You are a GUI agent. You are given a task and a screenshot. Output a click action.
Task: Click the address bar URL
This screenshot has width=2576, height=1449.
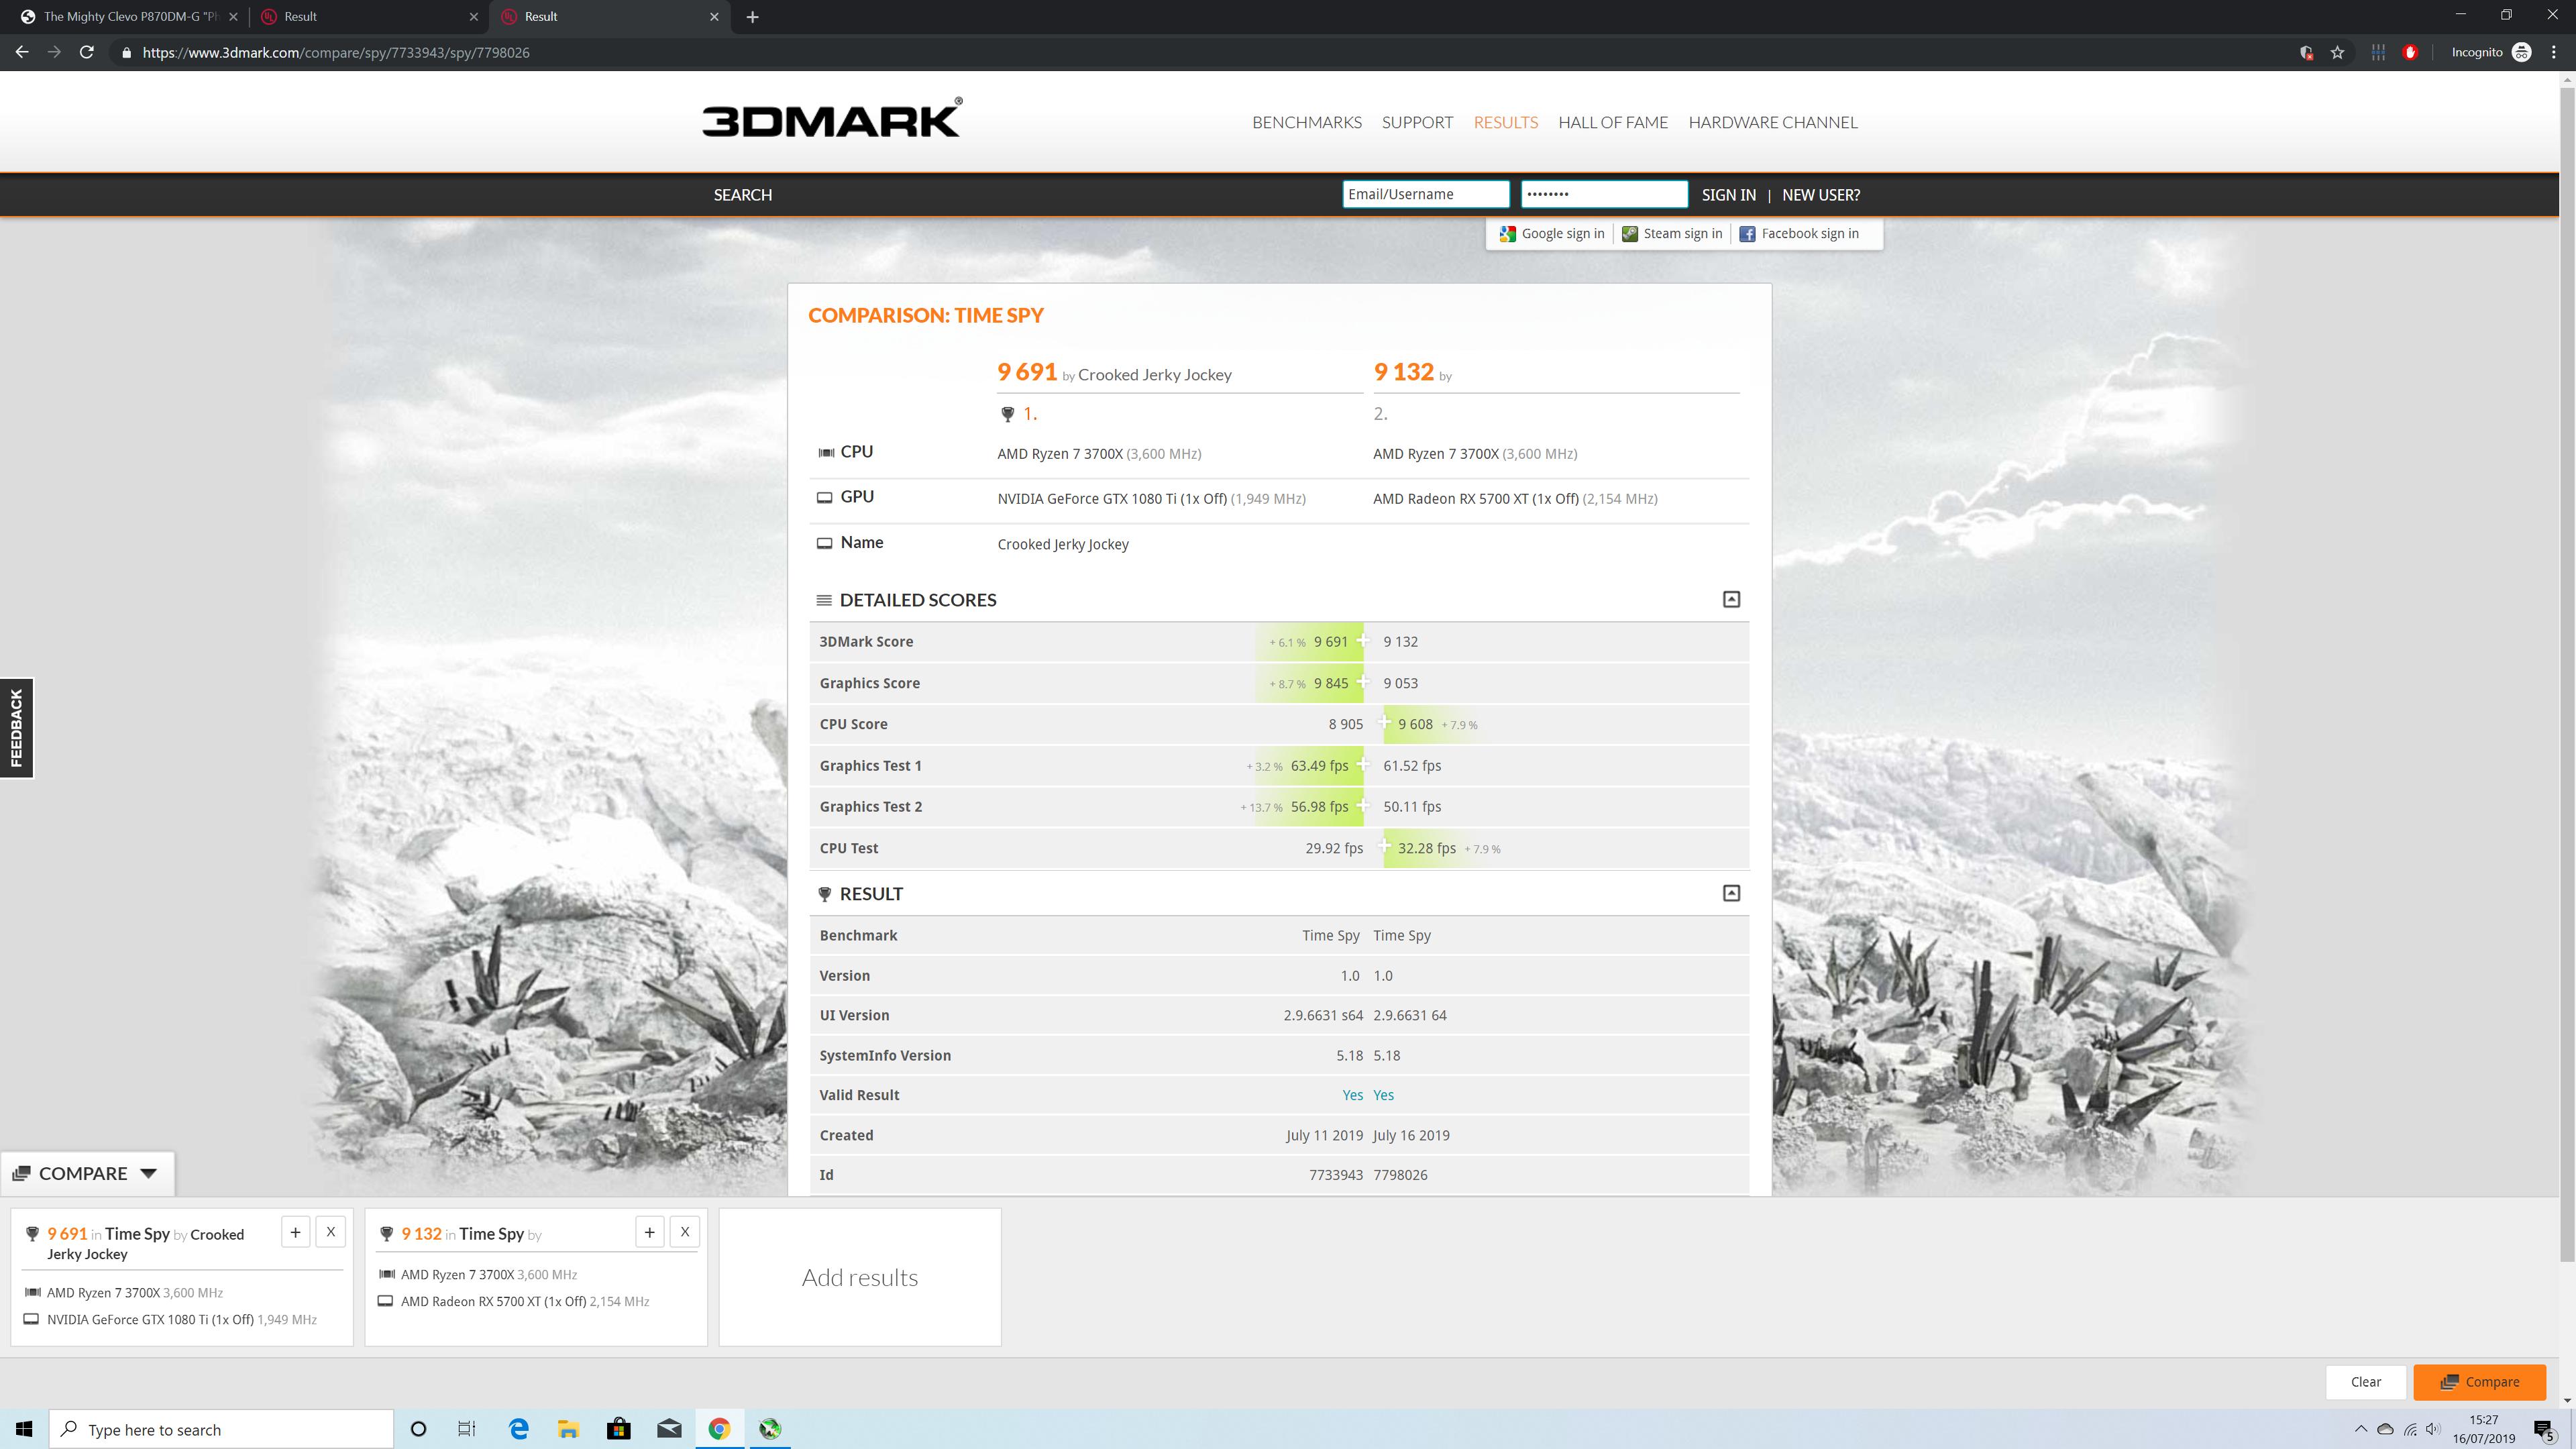click(336, 52)
